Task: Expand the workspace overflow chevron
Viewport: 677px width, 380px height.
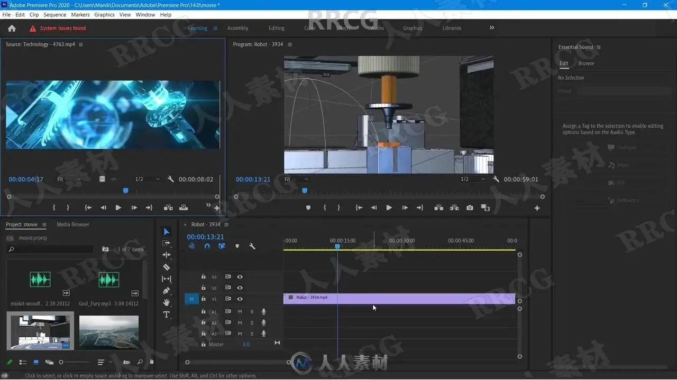Action: point(491,28)
